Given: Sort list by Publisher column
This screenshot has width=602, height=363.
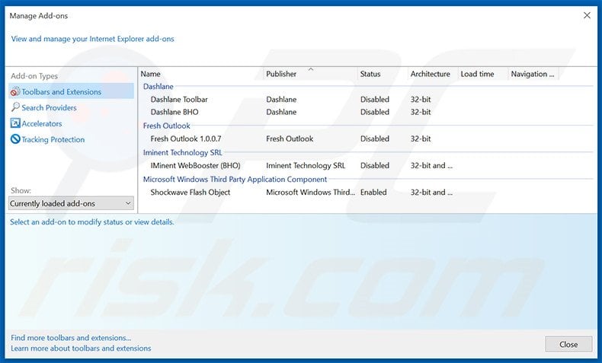Looking at the screenshot, I should tap(309, 74).
